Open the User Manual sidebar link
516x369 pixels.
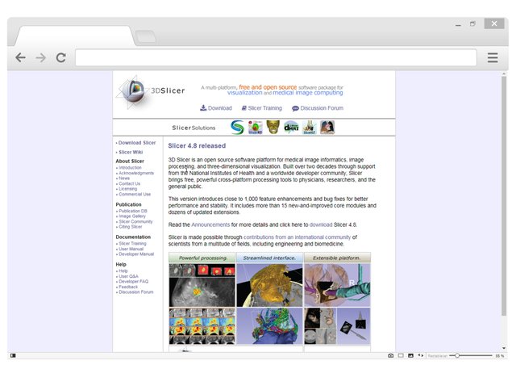(x=131, y=249)
